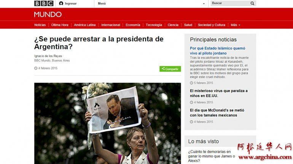Viewport: 293px width, 164px height.
Task: Click the green Compartir share button
Action: (170, 69)
